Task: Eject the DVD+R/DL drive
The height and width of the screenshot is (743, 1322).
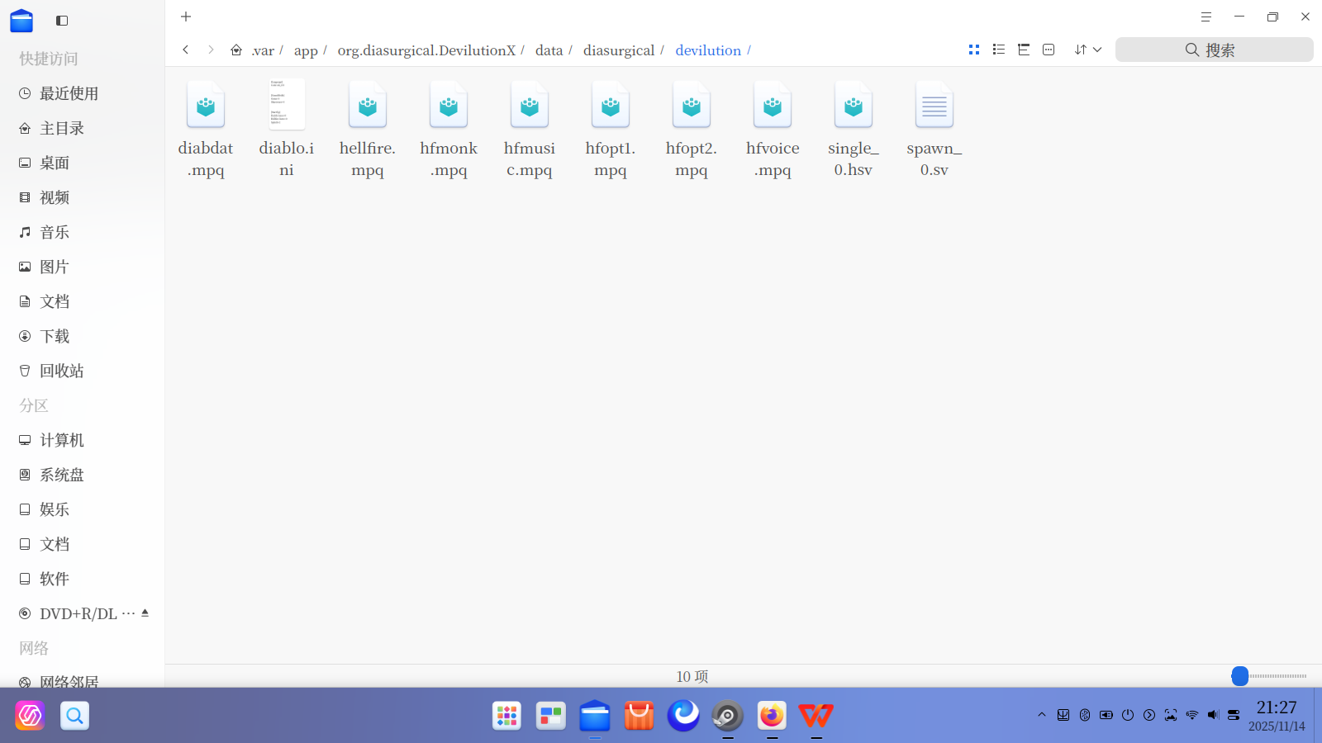Action: pos(145,613)
